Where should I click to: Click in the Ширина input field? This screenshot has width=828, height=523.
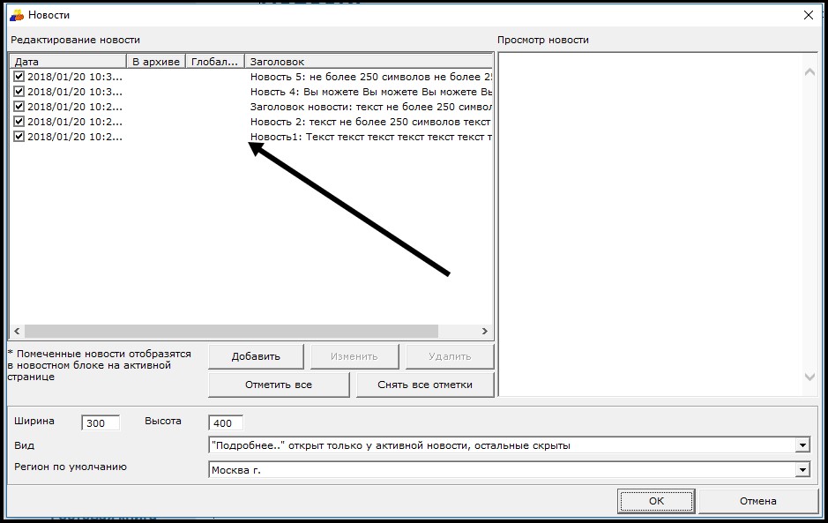[x=100, y=423]
